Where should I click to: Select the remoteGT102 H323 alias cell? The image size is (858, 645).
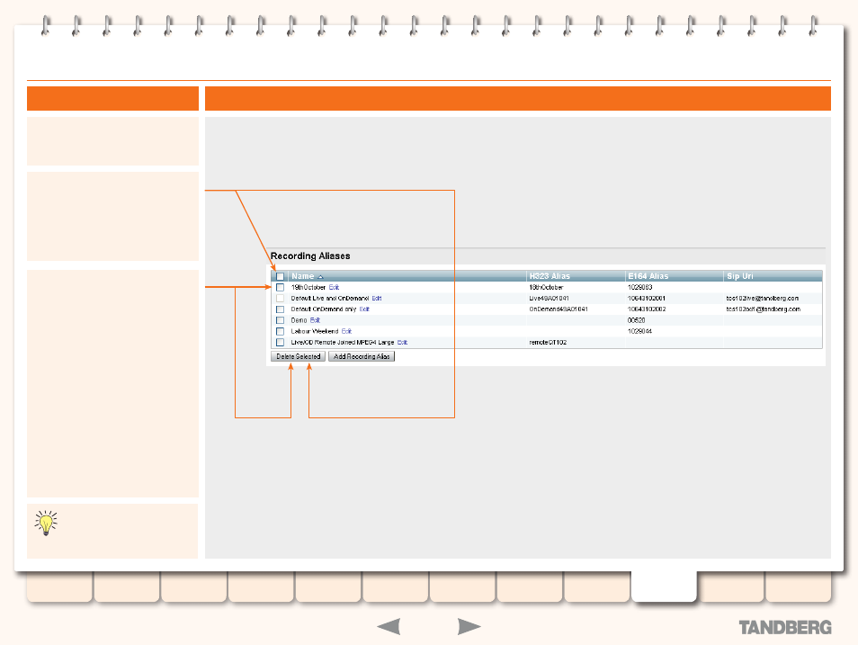tap(548, 342)
